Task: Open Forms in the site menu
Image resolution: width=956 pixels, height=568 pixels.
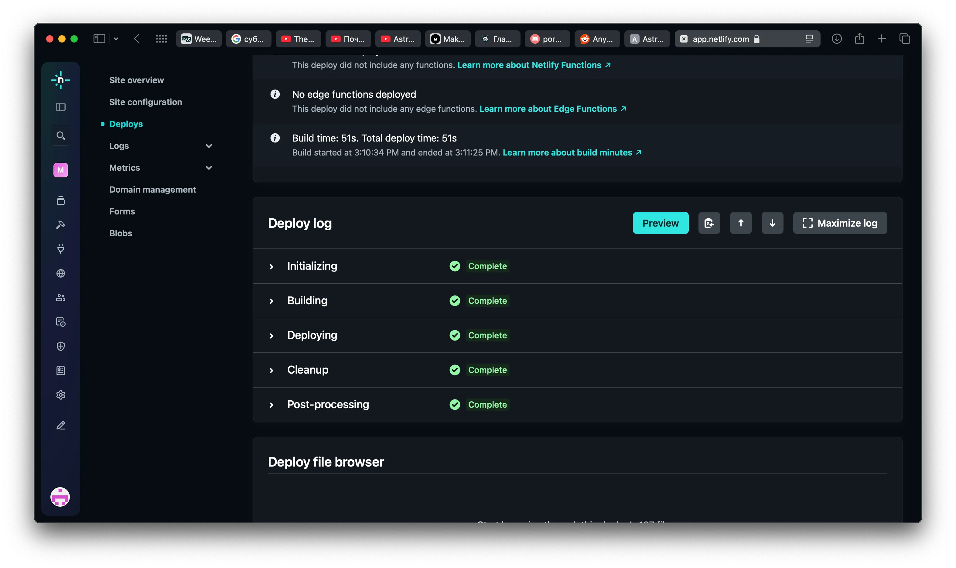Action: (122, 211)
